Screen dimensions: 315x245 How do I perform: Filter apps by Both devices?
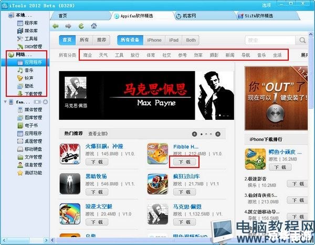(191, 40)
